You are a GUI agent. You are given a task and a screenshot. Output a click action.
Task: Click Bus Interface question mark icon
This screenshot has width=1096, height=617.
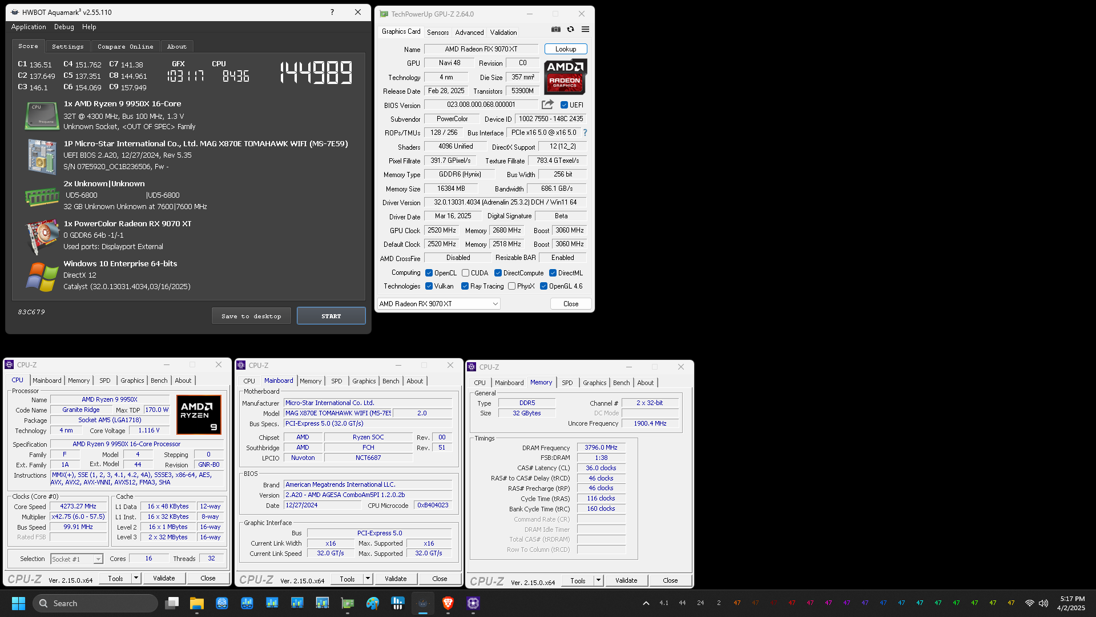coord(585,133)
